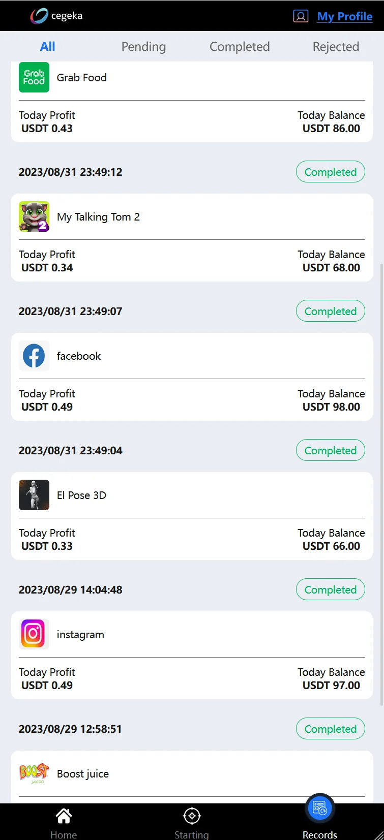Click the My Talking Tom 2 icon

tap(34, 216)
